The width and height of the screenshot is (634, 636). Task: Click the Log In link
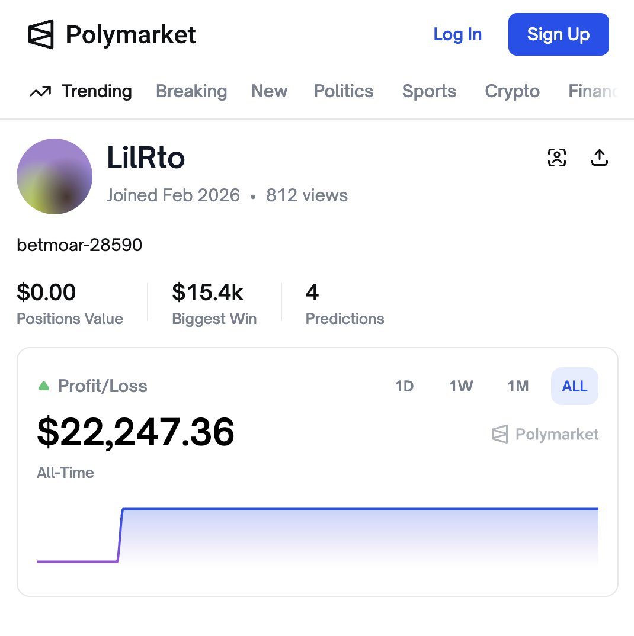pyautogui.click(x=457, y=34)
